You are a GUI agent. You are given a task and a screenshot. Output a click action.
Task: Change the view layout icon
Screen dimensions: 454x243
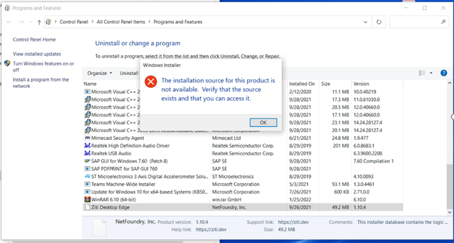point(422,73)
